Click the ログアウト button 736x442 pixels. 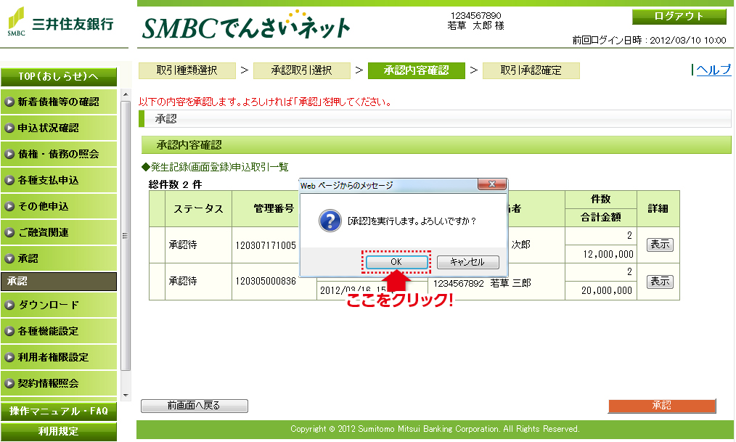coord(679,17)
